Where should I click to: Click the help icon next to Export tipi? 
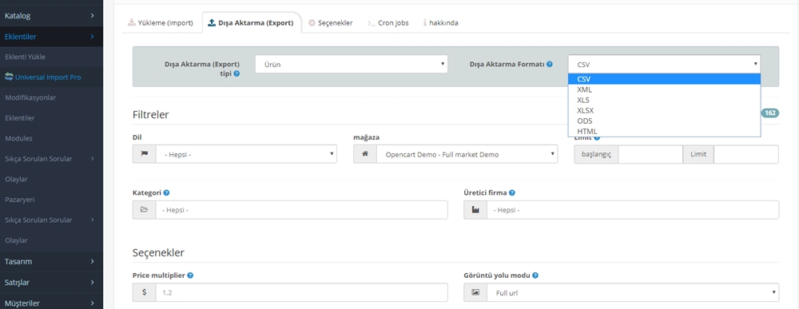(237, 73)
